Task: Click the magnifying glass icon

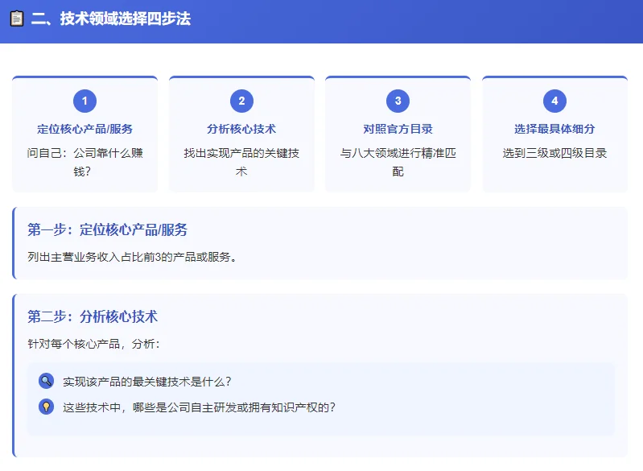Action: (47, 381)
